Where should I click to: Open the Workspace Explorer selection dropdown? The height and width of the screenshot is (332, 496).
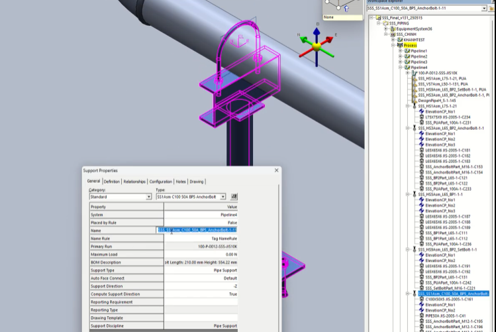click(484, 9)
